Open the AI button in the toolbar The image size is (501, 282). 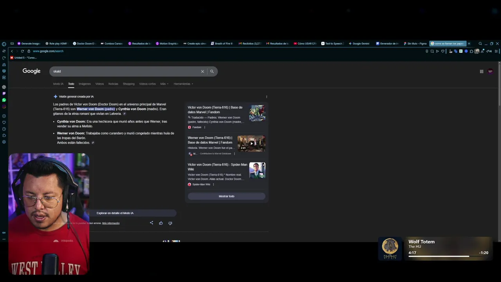click(489, 51)
